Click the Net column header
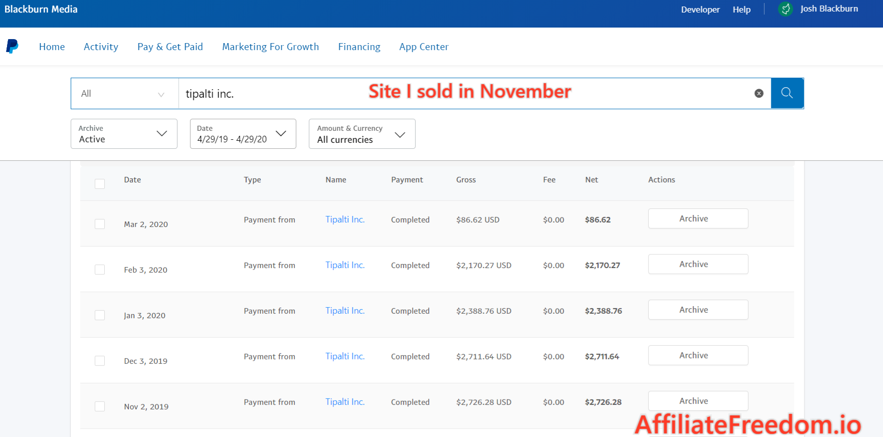The width and height of the screenshot is (883, 437). [x=592, y=180]
